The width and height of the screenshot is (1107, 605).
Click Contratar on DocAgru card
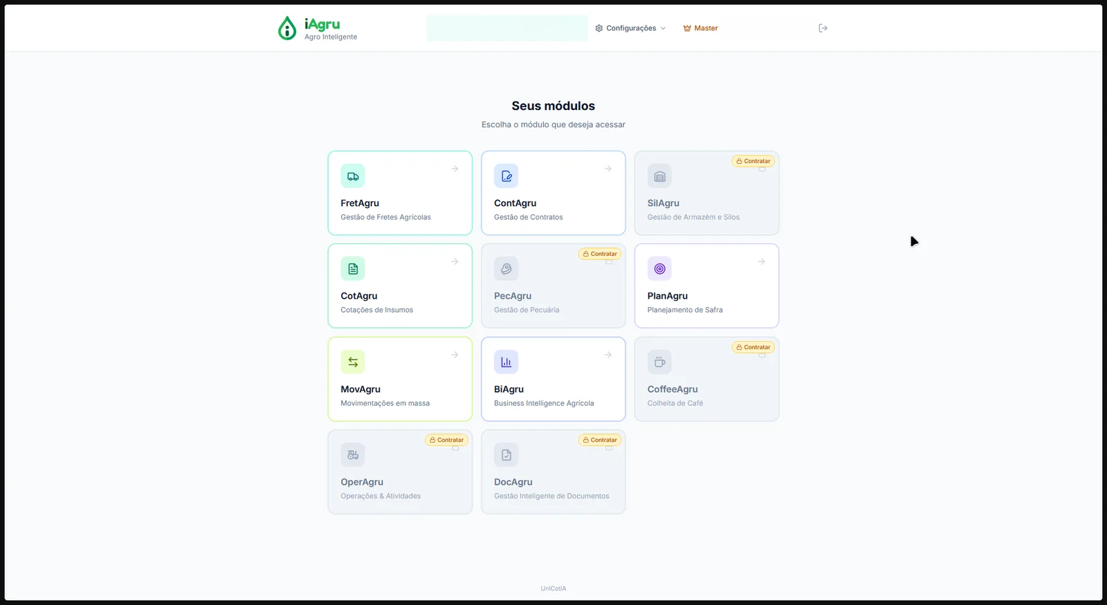[x=600, y=440]
